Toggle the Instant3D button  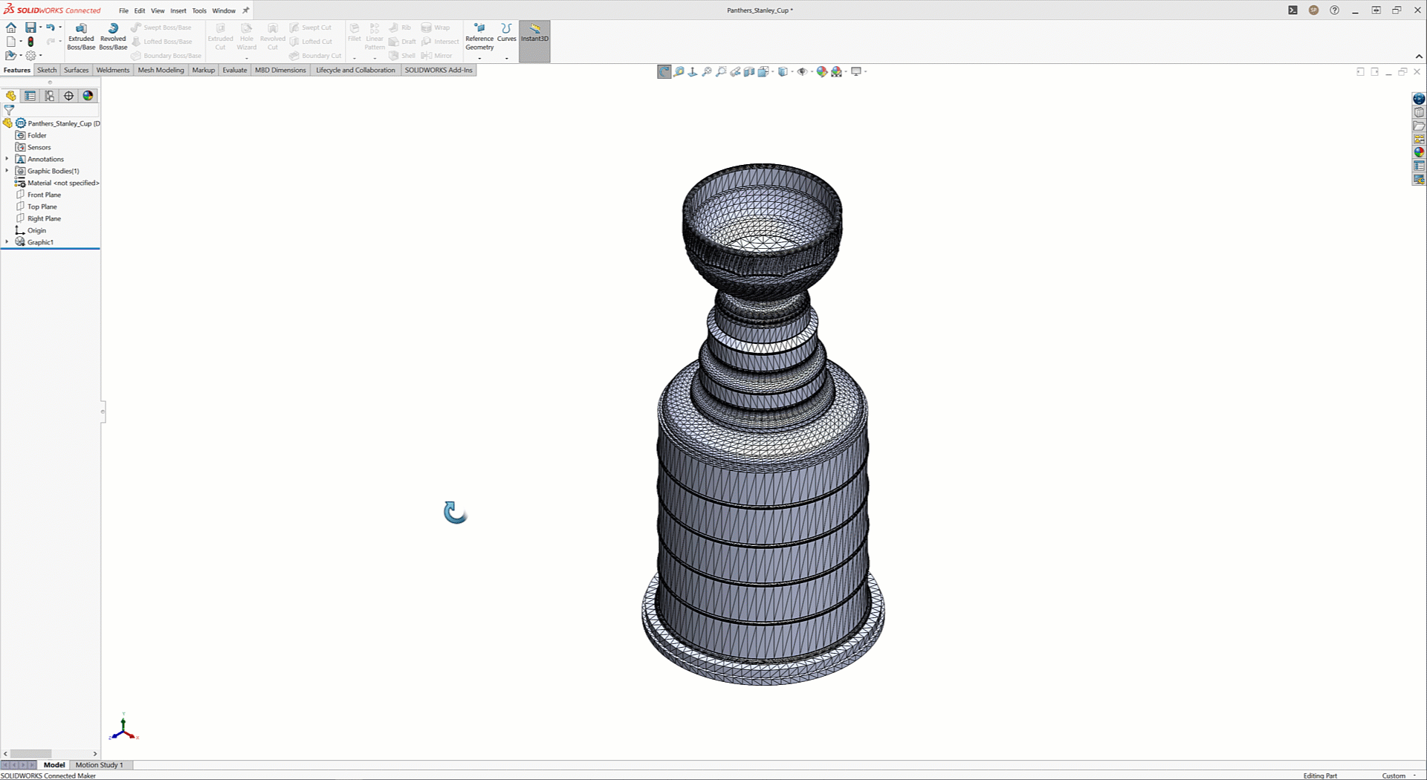534,41
